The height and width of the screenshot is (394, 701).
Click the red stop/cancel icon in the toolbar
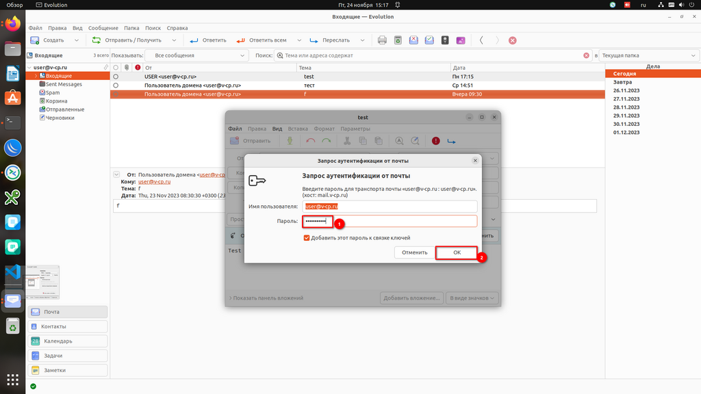click(x=512, y=40)
